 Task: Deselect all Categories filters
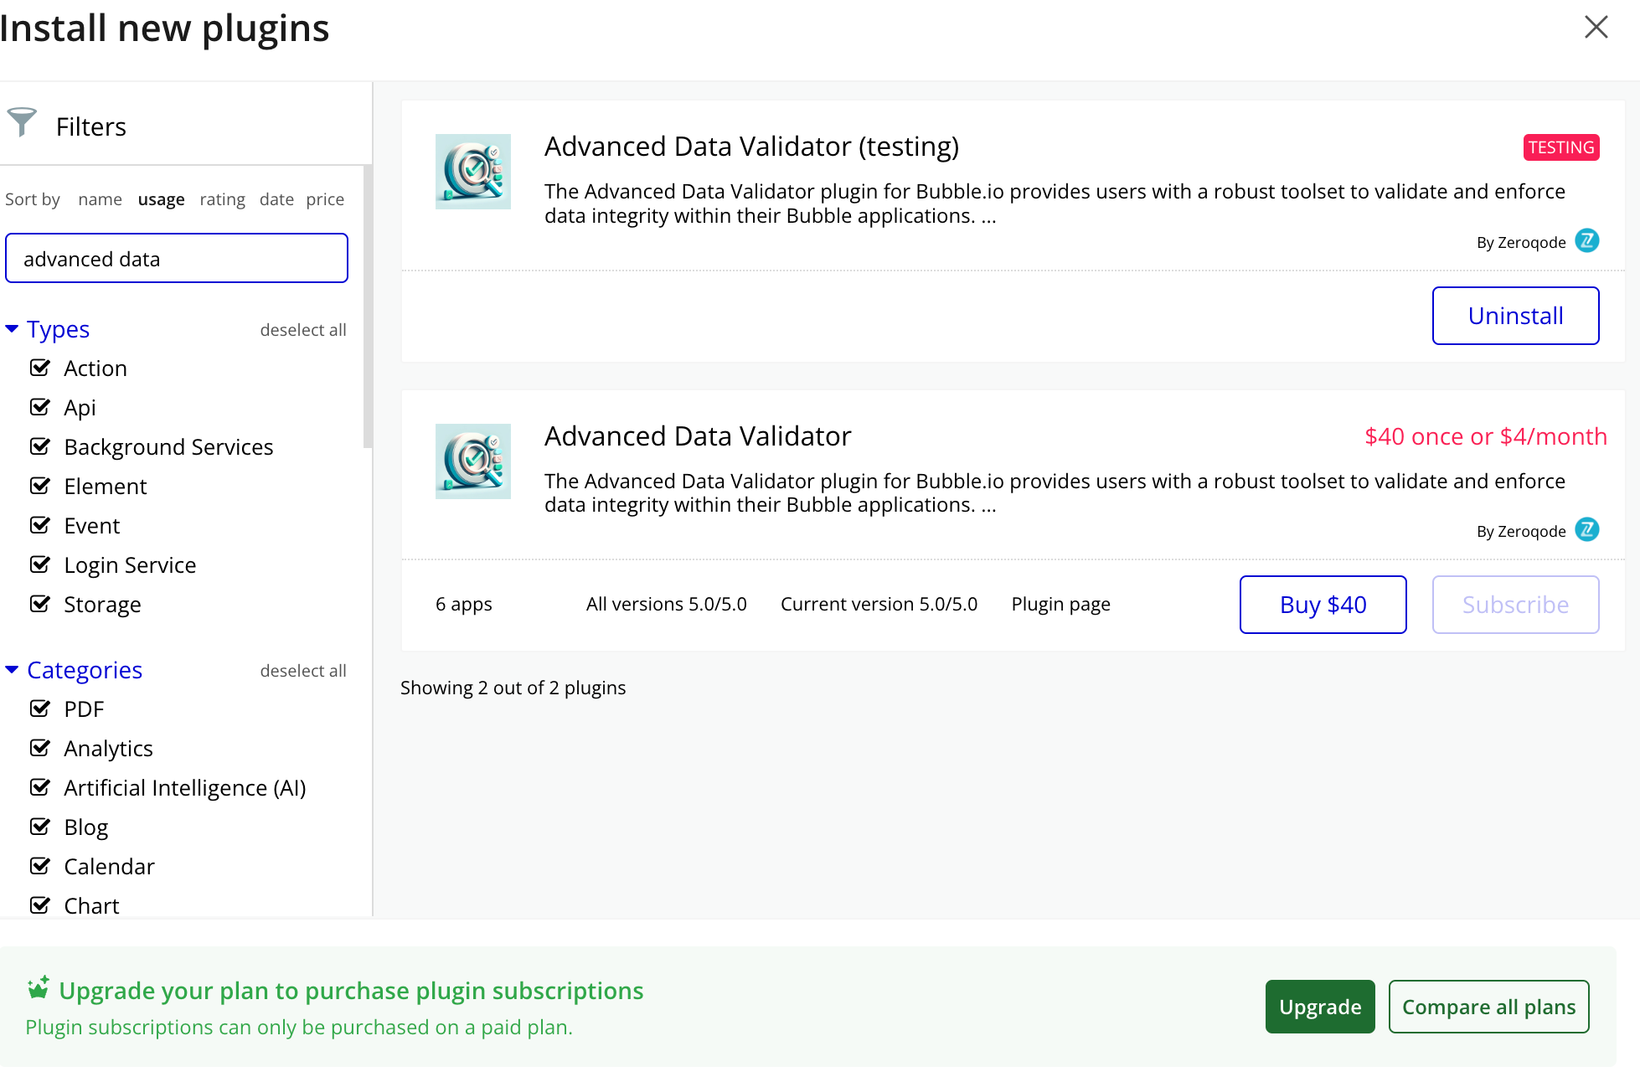[303, 671]
